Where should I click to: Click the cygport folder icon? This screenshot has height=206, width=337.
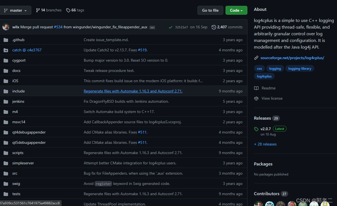click(x=6, y=61)
